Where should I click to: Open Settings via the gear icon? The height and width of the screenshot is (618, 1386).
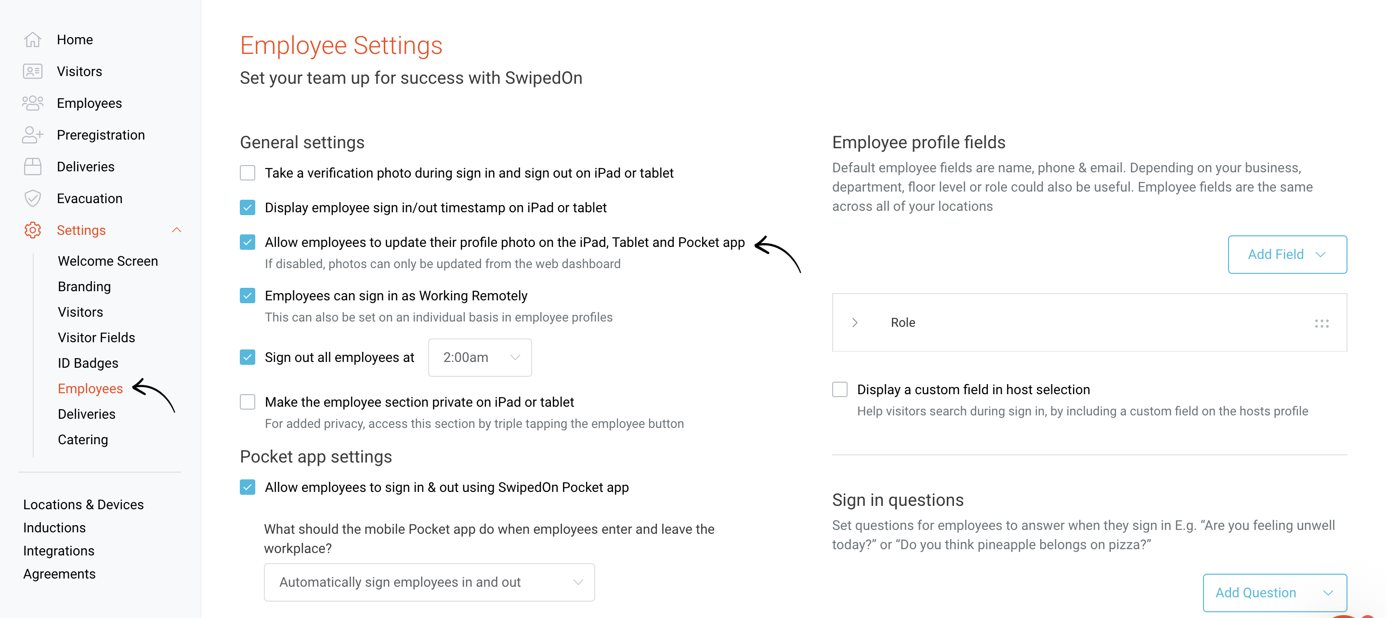coord(32,230)
